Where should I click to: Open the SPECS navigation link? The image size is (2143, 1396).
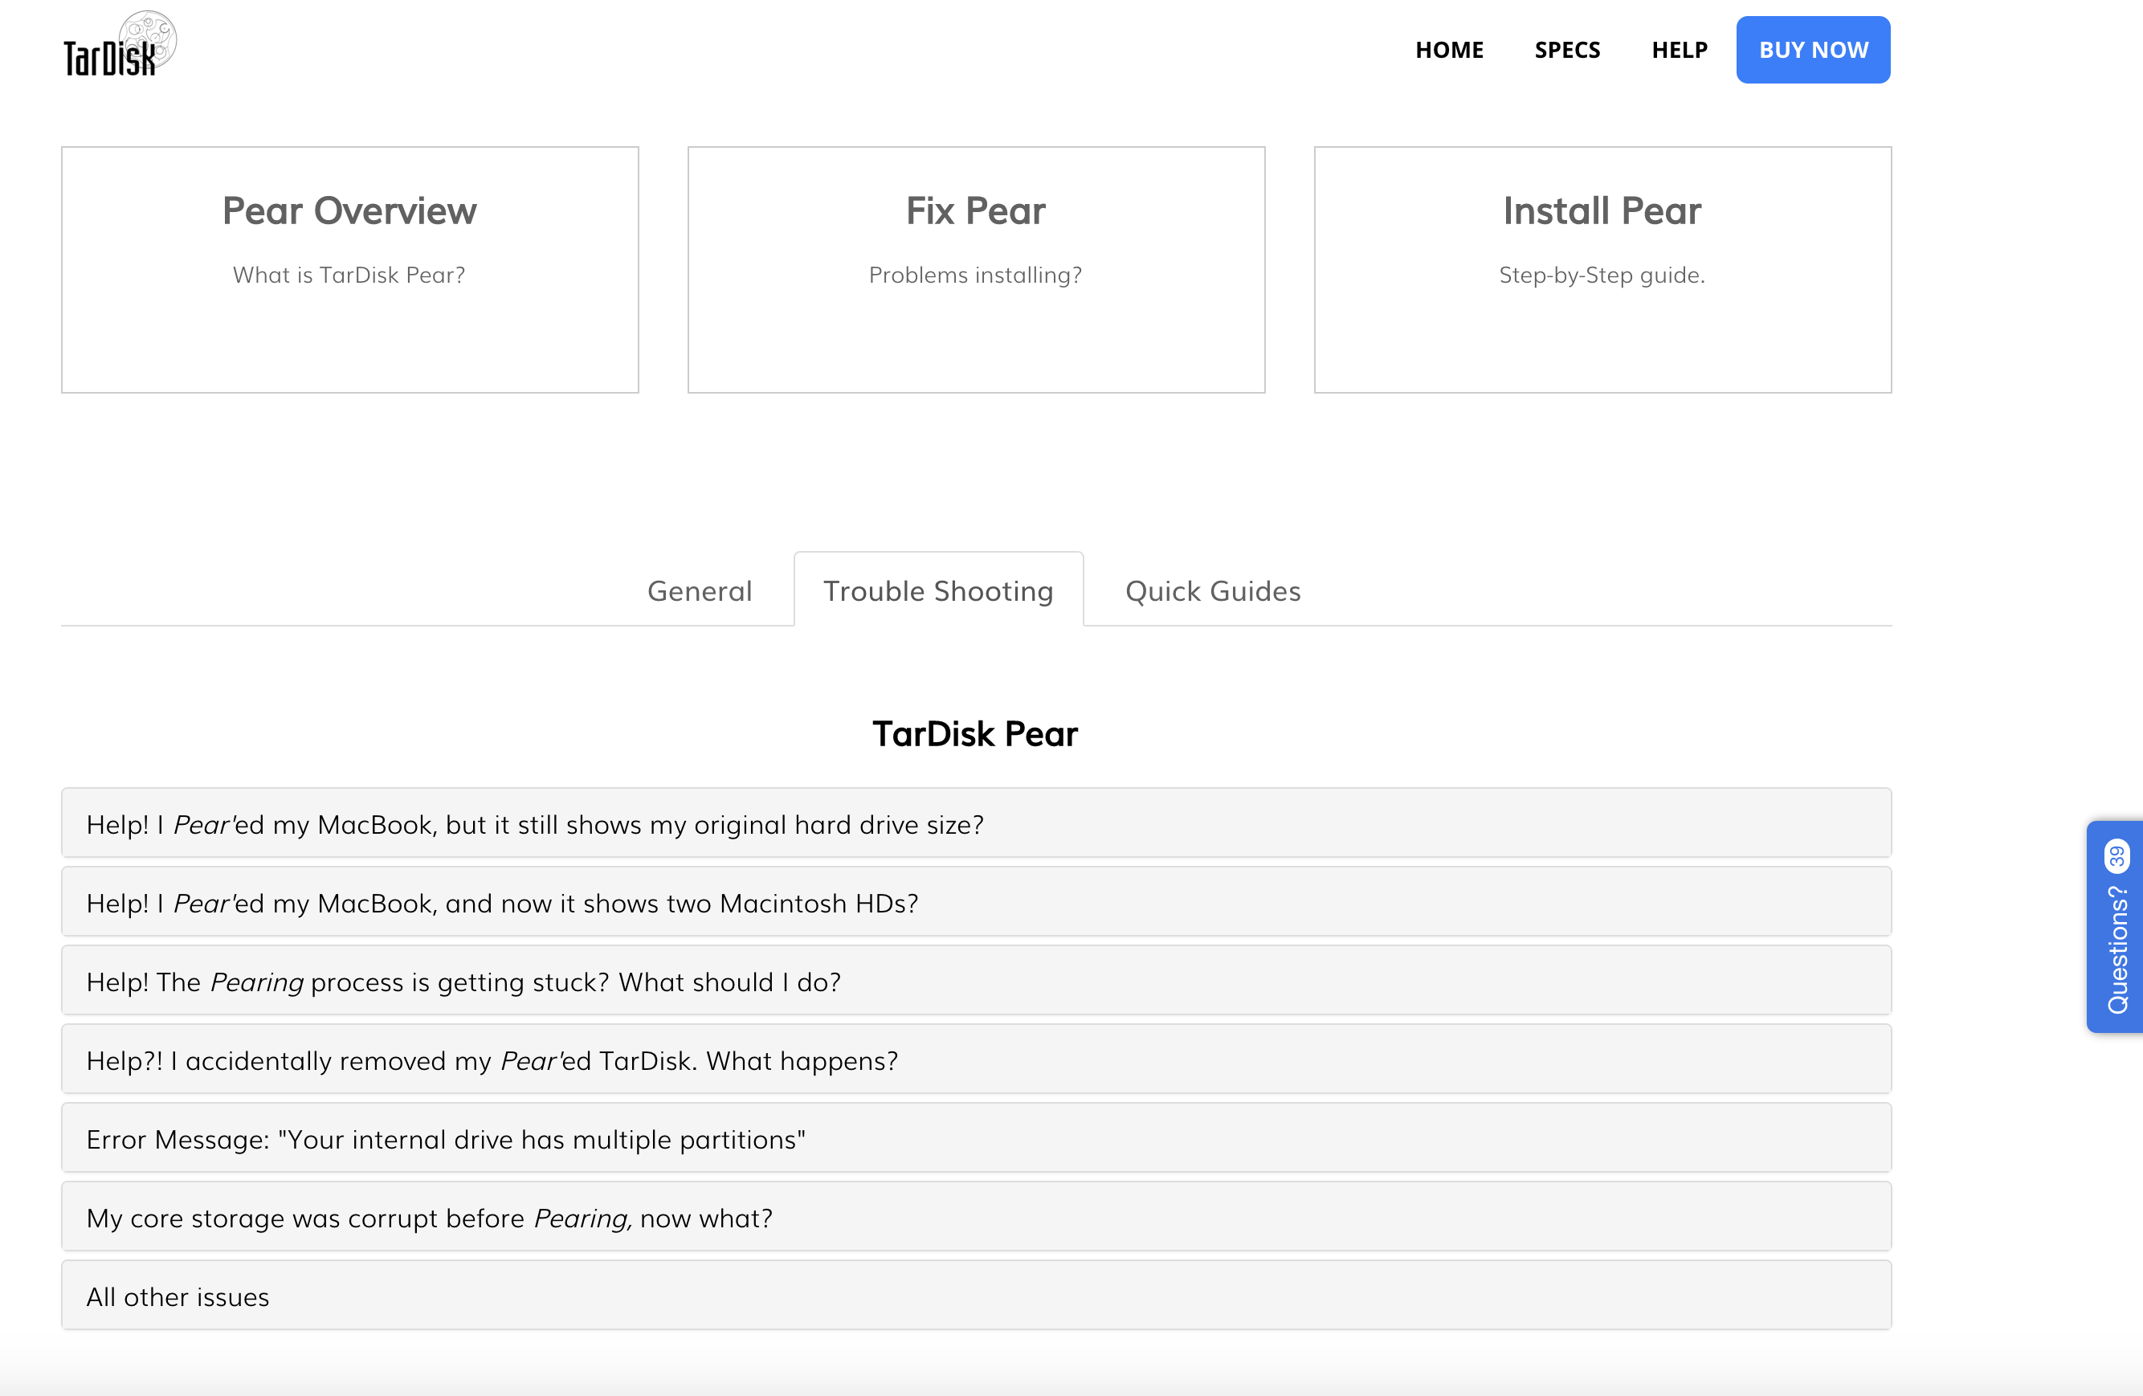tap(1567, 51)
